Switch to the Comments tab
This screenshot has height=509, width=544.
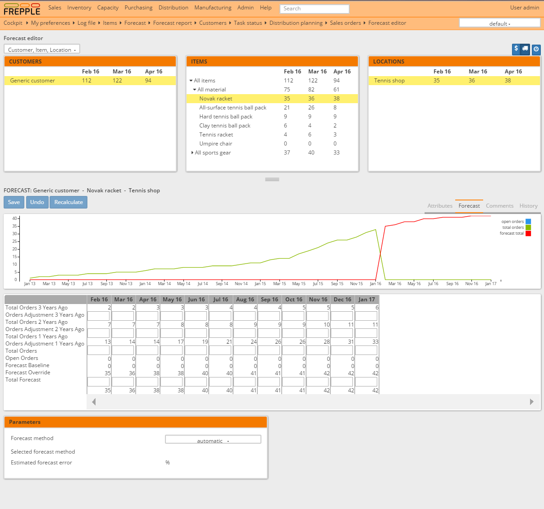click(499, 206)
